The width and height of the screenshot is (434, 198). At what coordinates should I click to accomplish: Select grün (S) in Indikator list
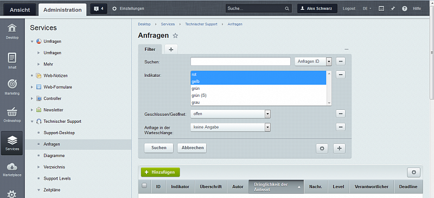click(x=259, y=95)
